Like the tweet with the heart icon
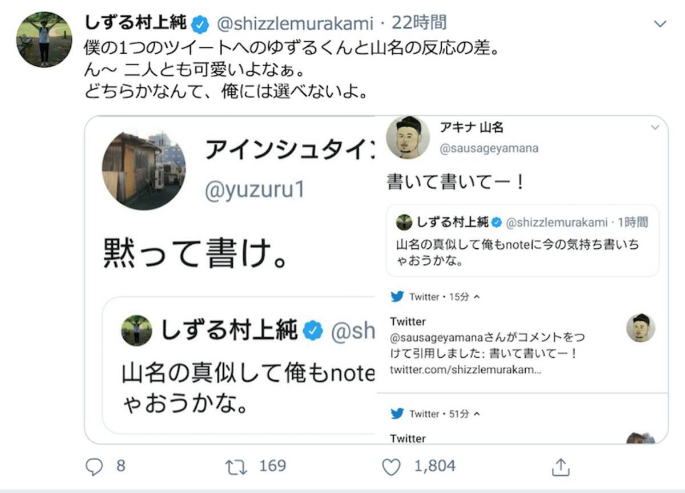 (x=391, y=467)
